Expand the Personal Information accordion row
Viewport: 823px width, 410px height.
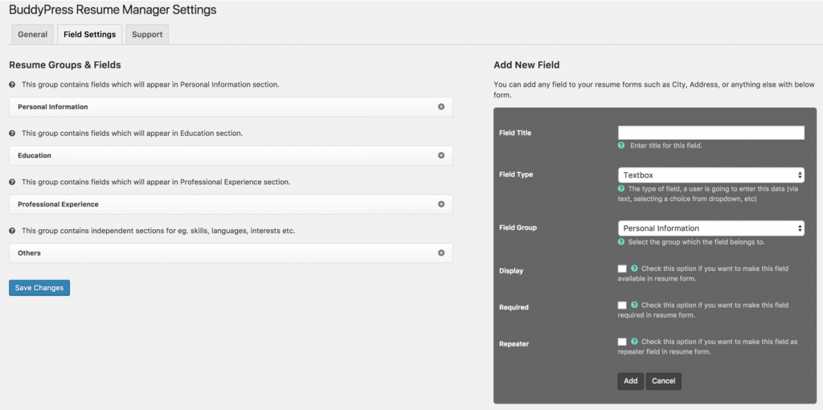231,107
